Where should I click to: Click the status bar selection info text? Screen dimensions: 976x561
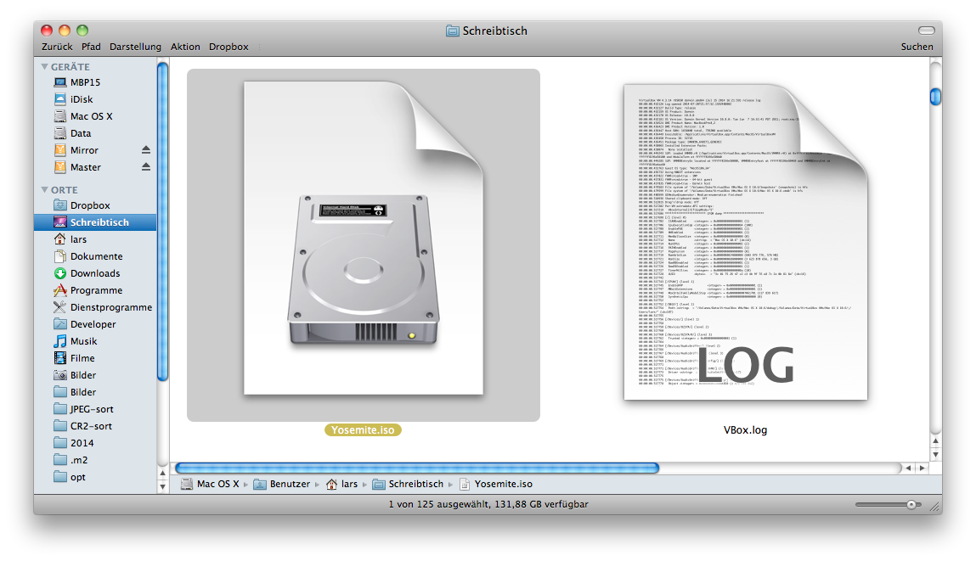tap(488, 504)
